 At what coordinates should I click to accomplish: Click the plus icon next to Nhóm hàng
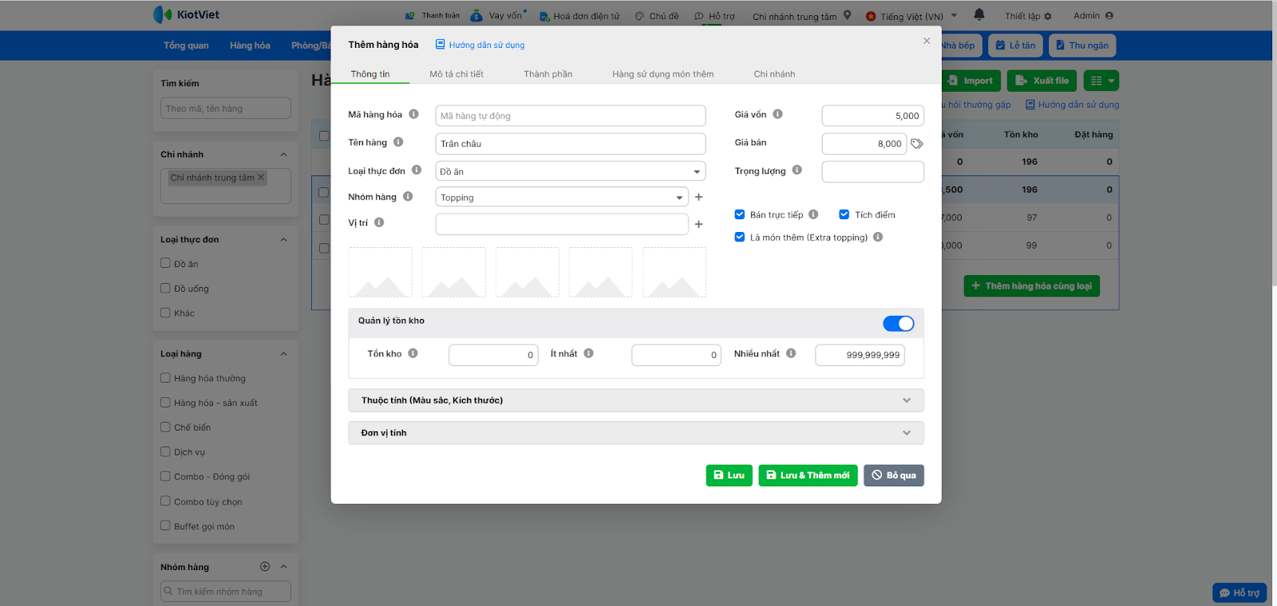pos(699,197)
